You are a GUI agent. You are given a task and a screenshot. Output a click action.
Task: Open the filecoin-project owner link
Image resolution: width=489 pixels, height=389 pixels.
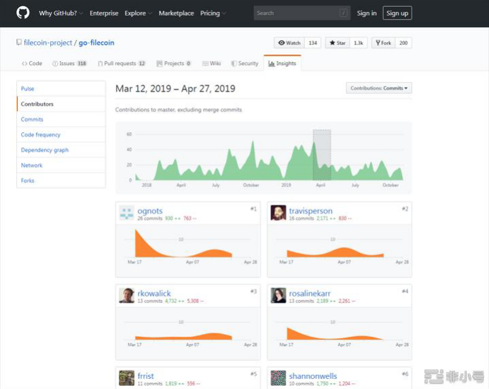coord(48,43)
